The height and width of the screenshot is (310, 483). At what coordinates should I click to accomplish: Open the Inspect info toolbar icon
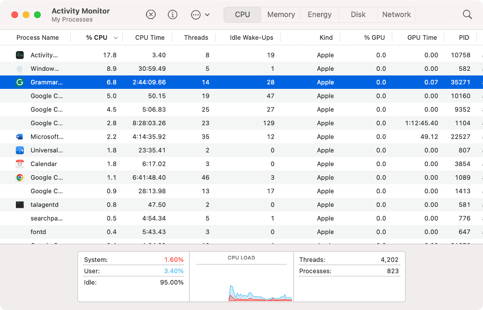pos(172,14)
